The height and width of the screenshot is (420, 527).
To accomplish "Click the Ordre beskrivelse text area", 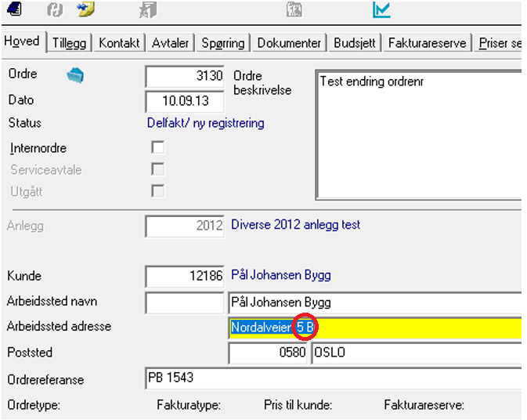I will coord(419,135).
